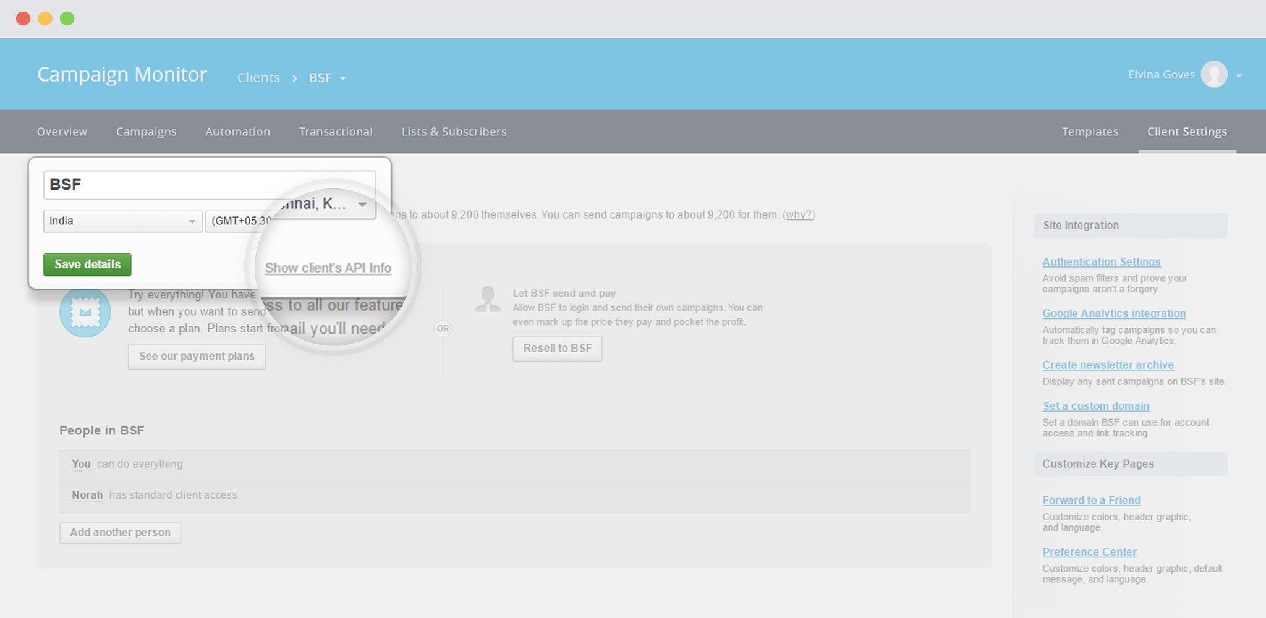Click the macOS green zoom button
The image size is (1266, 618).
67,19
